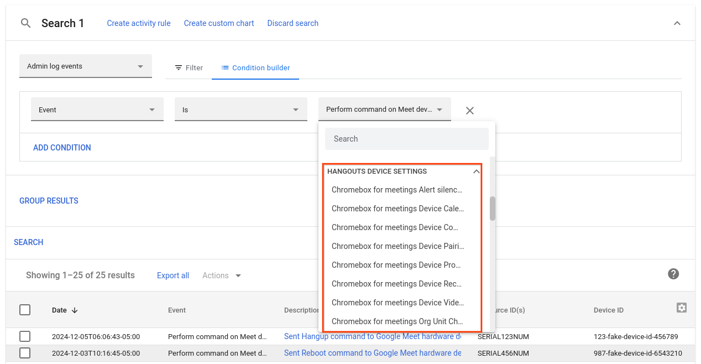701x364 pixels.
Task: Click the Event column header
Action: coord(177,310)
